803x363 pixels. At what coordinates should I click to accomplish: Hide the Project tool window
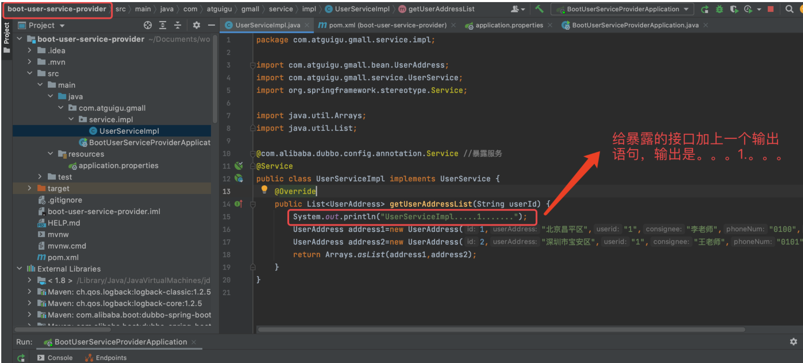coord(211,25)
